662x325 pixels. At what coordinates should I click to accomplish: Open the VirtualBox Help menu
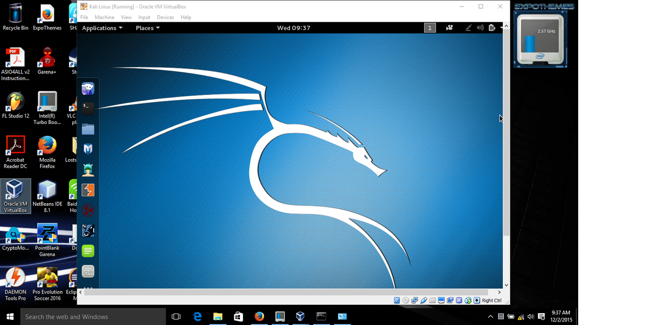tap(186, 17)
